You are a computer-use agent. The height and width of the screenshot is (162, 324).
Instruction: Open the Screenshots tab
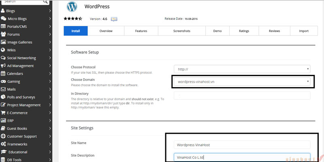point(182,31)
